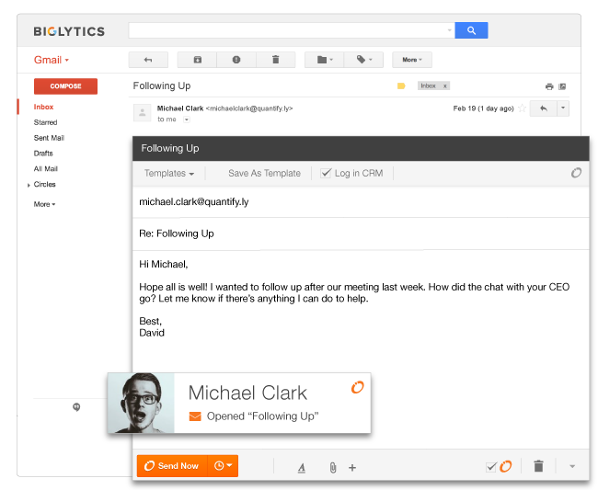Open the Starred folder
The width and height of the screenshot is (598, 490).
(x=45, y=122)
